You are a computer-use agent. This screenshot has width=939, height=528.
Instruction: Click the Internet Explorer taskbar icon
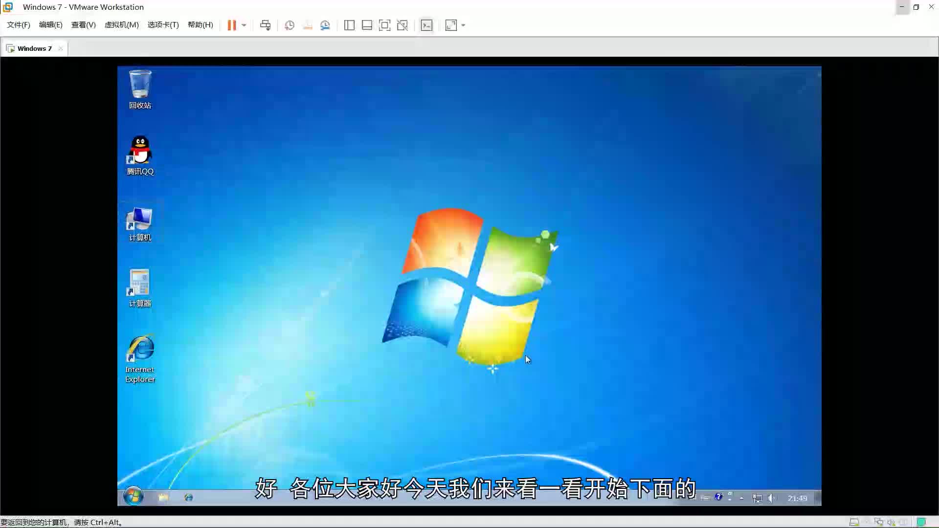point(188,497)
